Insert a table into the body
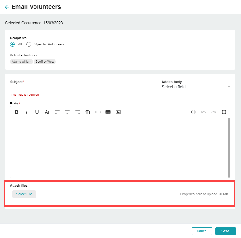The image size is (241, 238). point(108,112)
